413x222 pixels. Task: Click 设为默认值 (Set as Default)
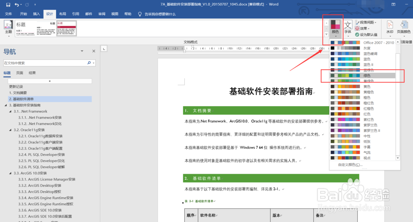coord(366,35)
